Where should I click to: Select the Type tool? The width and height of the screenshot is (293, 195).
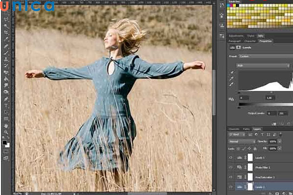click(6, 106)
